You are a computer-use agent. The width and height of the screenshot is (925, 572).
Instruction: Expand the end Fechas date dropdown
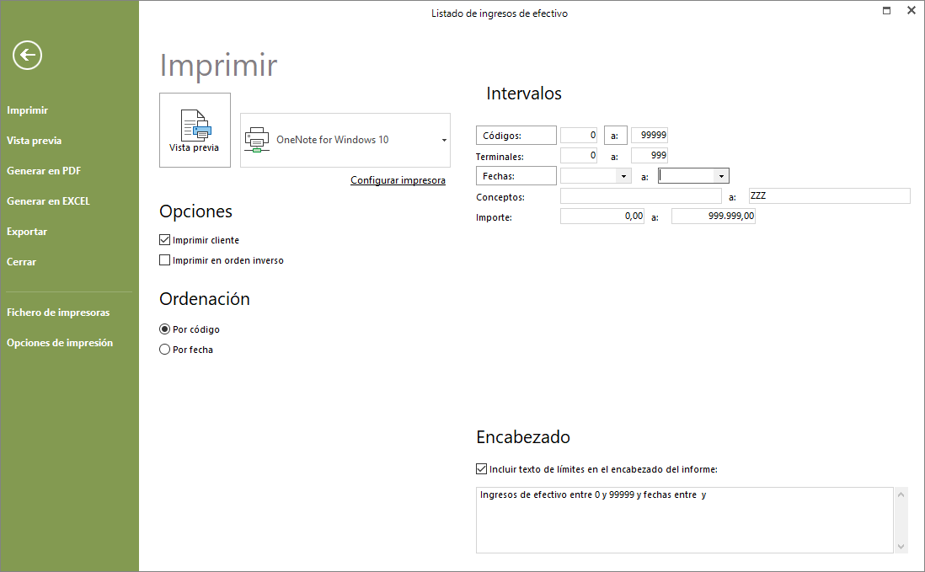pyautogui.click(x=721, y=176)
